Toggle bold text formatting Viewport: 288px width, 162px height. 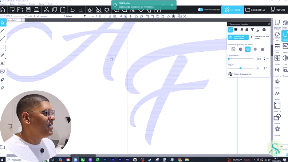pos(100,16)
